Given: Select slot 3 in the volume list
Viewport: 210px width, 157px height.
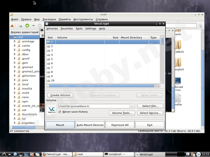Looking at the screenshot, I should tap(103, 50).
